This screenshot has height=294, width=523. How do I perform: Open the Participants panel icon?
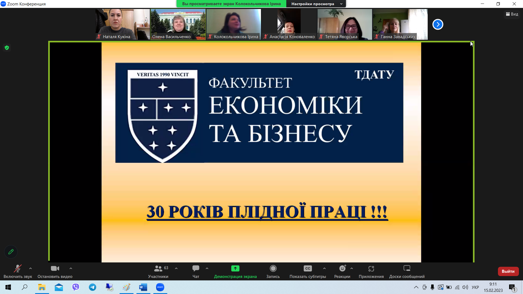click(158, 269)
